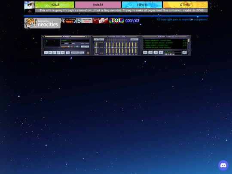Image resolution: width=232 pixels, height=174 pixels.
Task: Open the GAMES navigation tab
Action: pyautogui.click(x=98, y=5)
